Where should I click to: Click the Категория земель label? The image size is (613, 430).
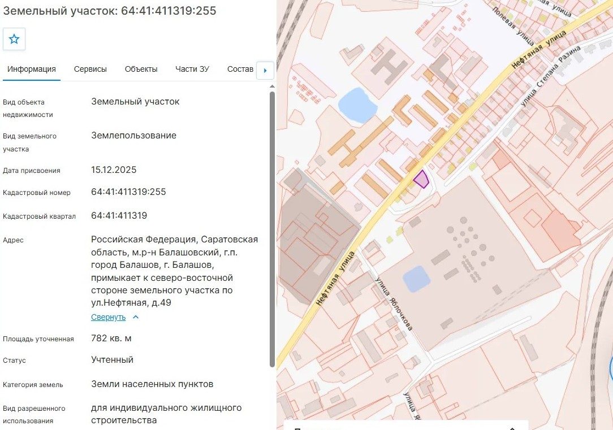pyautogui.click(x=33, y=385)
